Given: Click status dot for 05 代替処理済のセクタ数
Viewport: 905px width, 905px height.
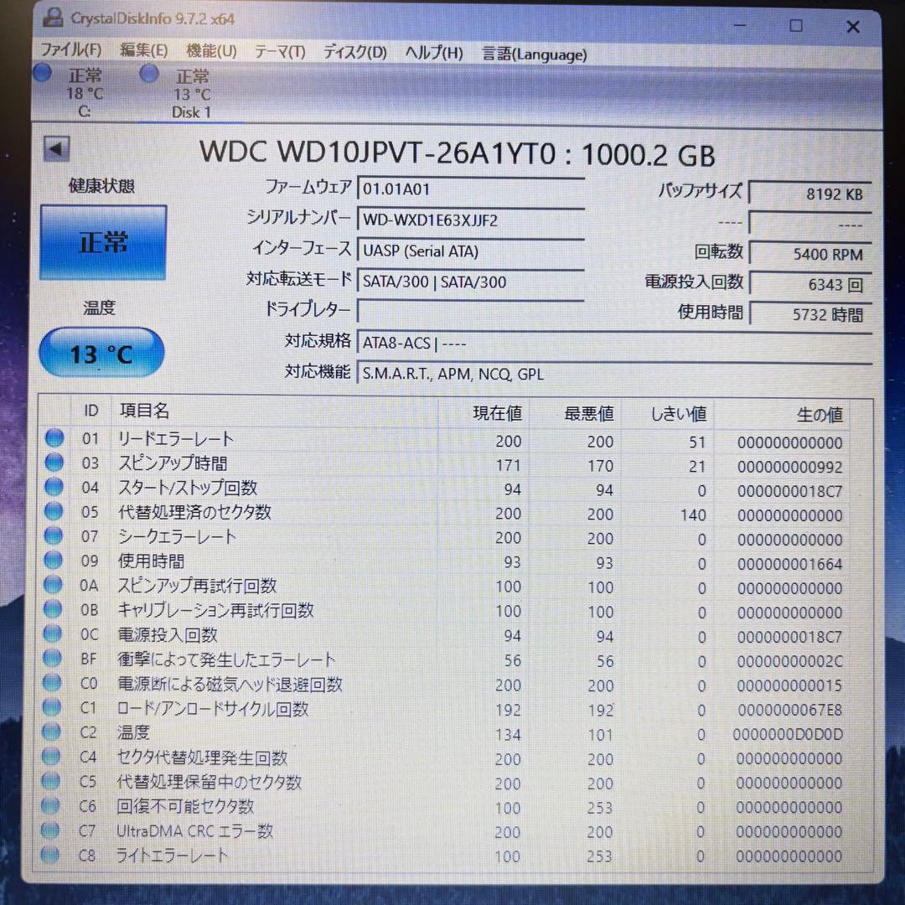Looking at the screenshot, I should (54, 511).
